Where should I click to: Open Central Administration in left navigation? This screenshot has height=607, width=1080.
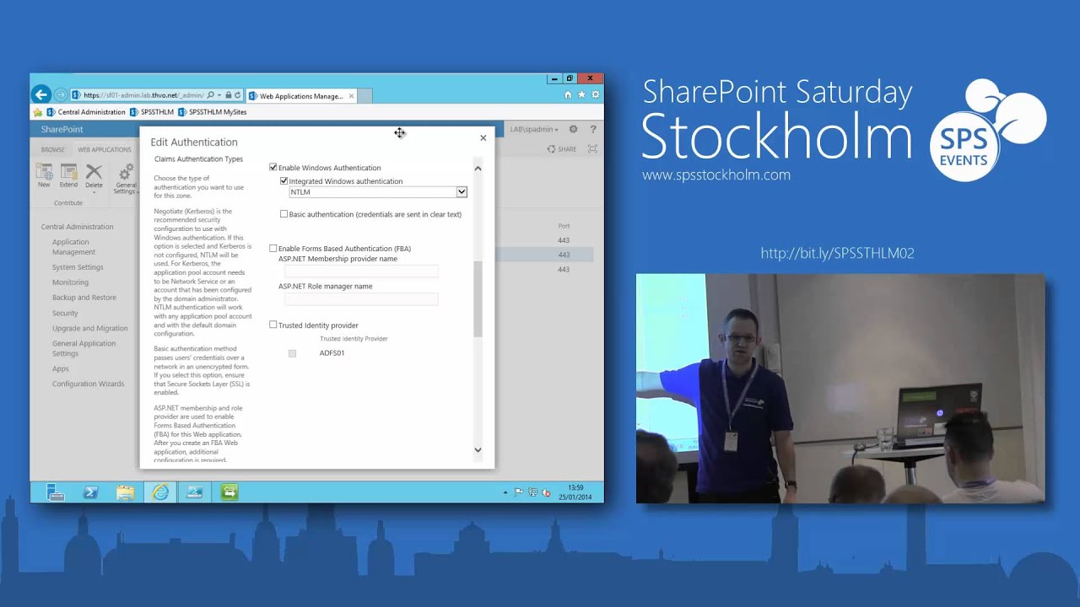tap(77, 227)
